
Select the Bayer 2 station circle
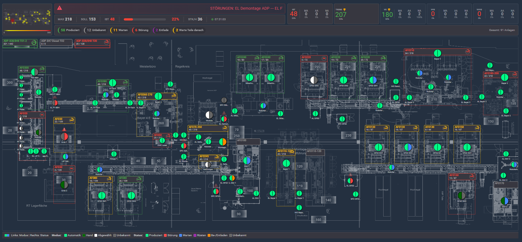coord(505,77)
